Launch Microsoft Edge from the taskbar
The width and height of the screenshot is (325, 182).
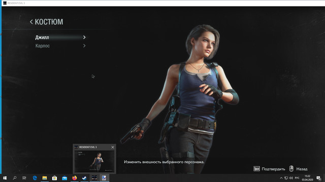[x=35, y=178]
